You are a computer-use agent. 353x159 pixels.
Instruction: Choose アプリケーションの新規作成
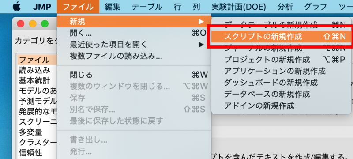point(282,71)
